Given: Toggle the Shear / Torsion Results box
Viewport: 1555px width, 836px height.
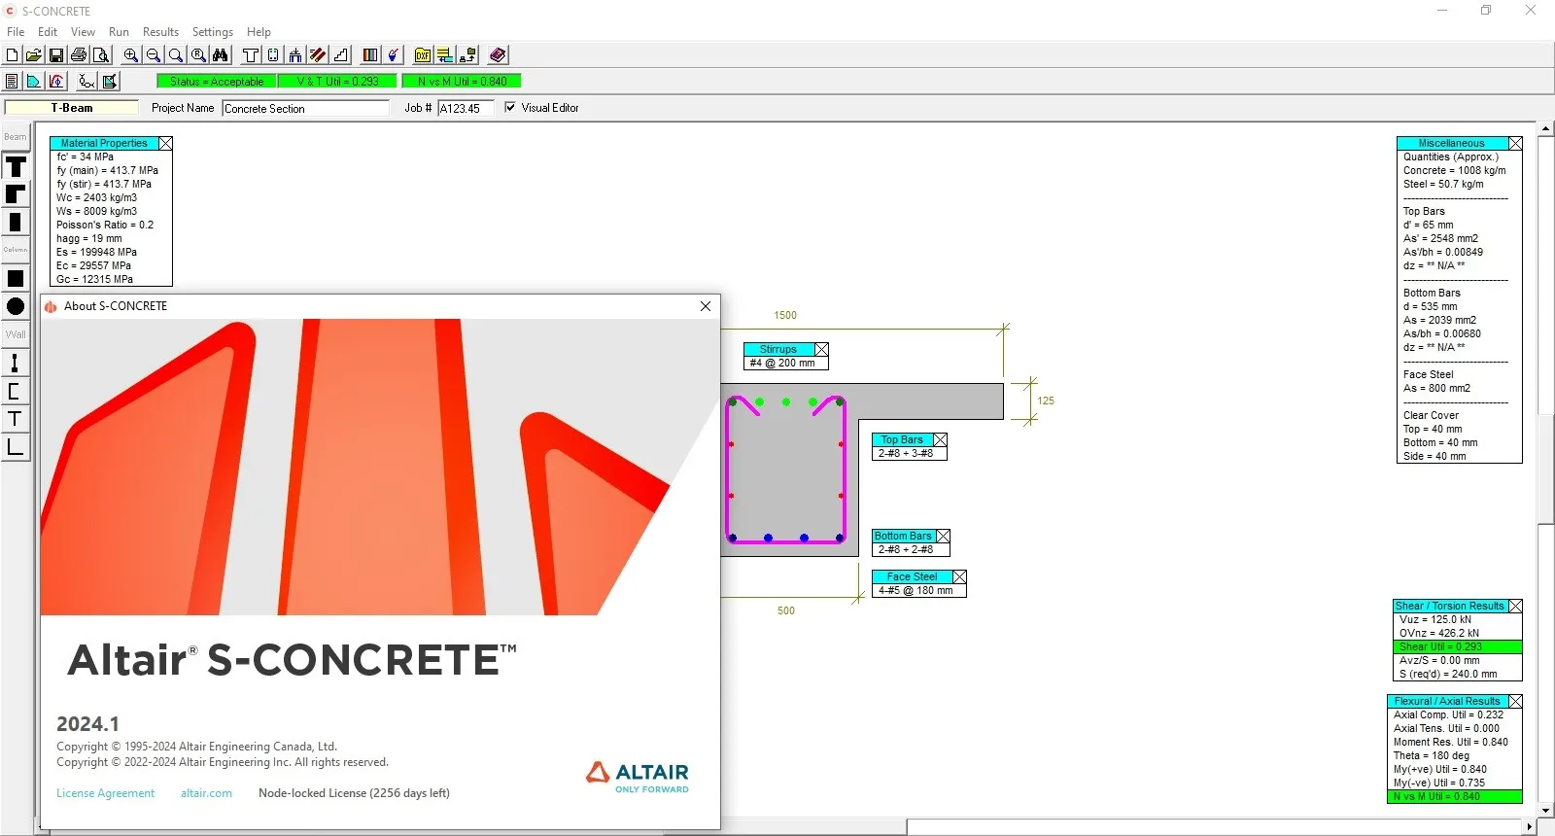Looking at the screenshot, I should click(1515, 606).
